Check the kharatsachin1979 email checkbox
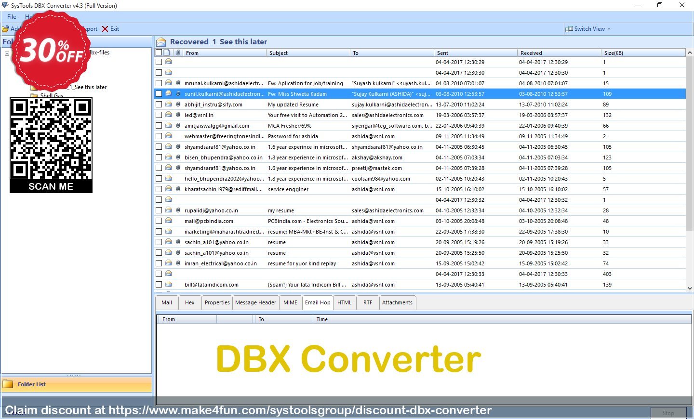694x419 pixels. (x=159, y=189)
